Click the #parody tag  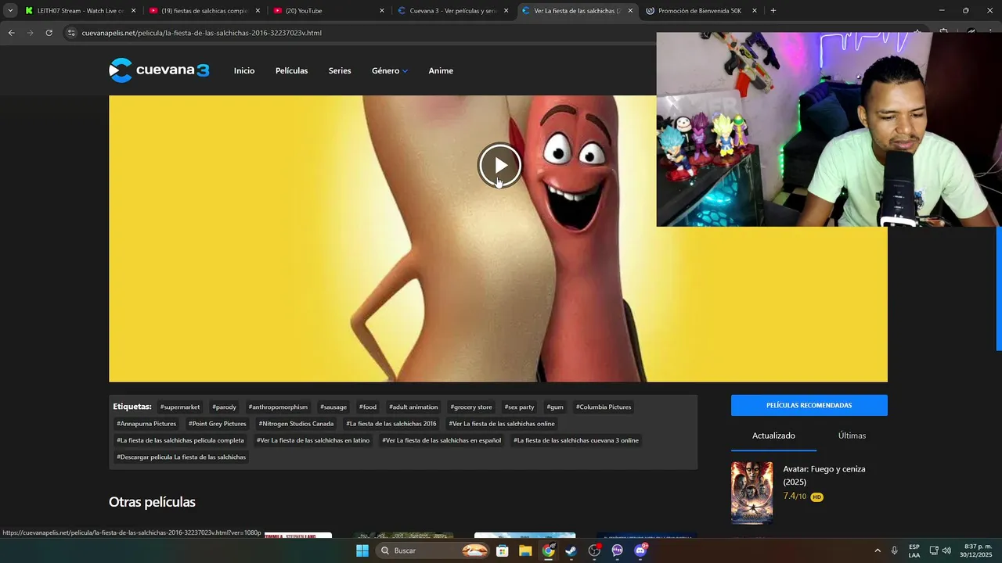point(224,407)
